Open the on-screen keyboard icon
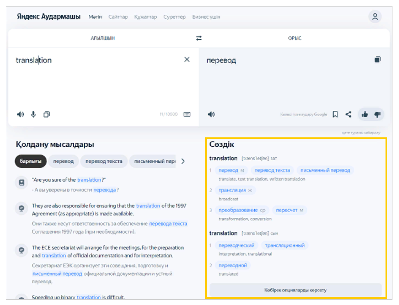The width and height of the screenshot is (399, 305). click(x=187, y=114)
